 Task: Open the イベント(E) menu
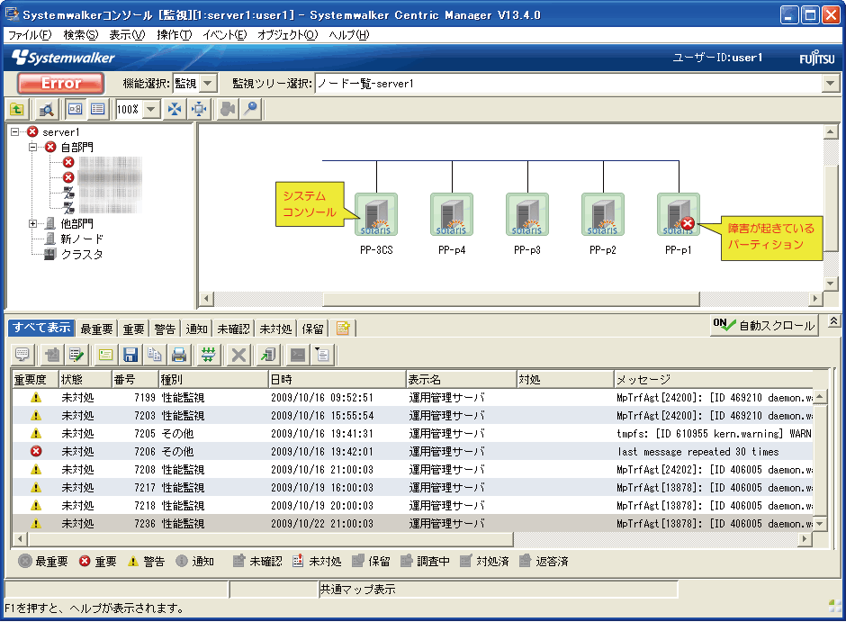click(224, 35)
